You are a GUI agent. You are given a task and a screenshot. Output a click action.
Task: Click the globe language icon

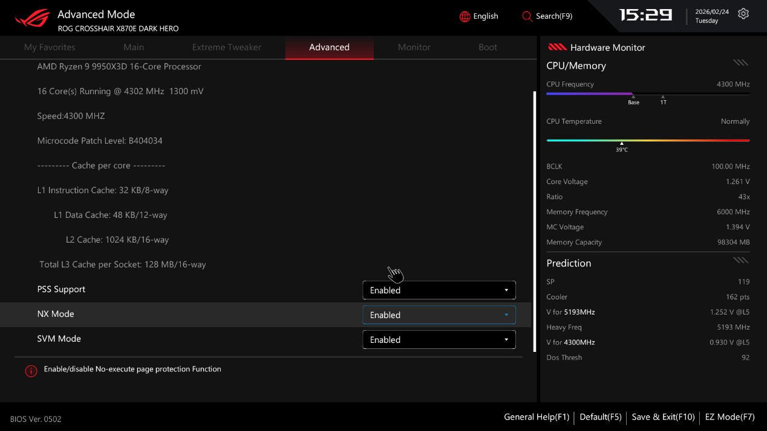465,16
